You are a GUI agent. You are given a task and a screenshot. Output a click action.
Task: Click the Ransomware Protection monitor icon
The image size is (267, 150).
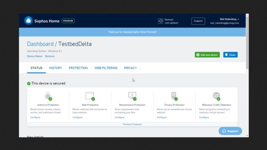click(x=132, y=96)
